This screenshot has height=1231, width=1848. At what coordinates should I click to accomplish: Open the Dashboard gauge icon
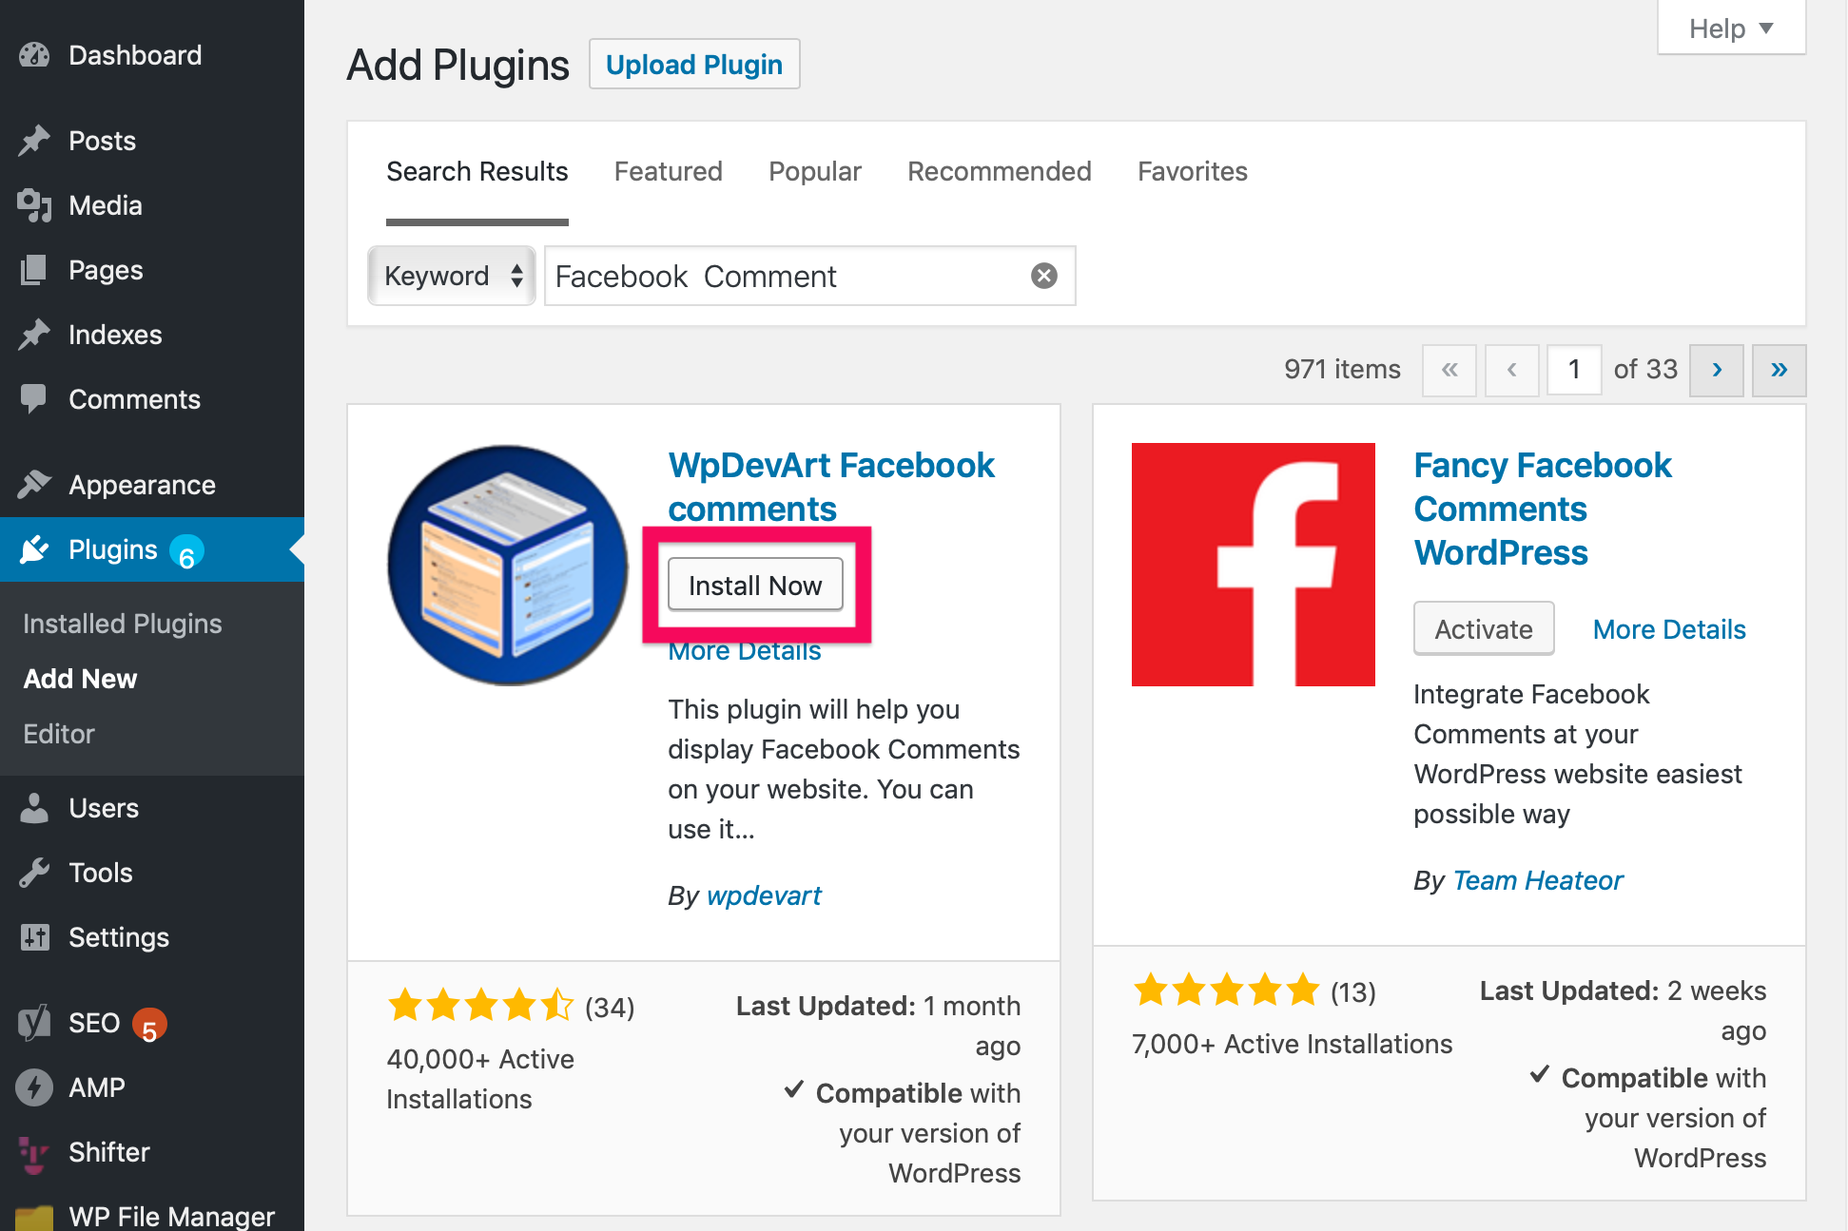pyautogui.click(x=34, y=55)
